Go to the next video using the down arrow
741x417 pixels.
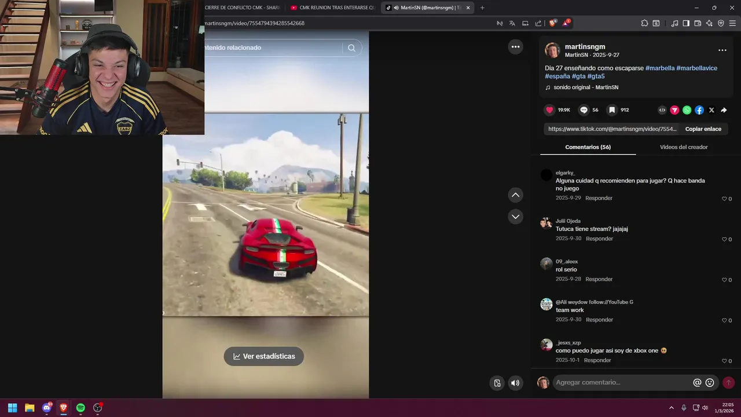click(x=515, y=217)
